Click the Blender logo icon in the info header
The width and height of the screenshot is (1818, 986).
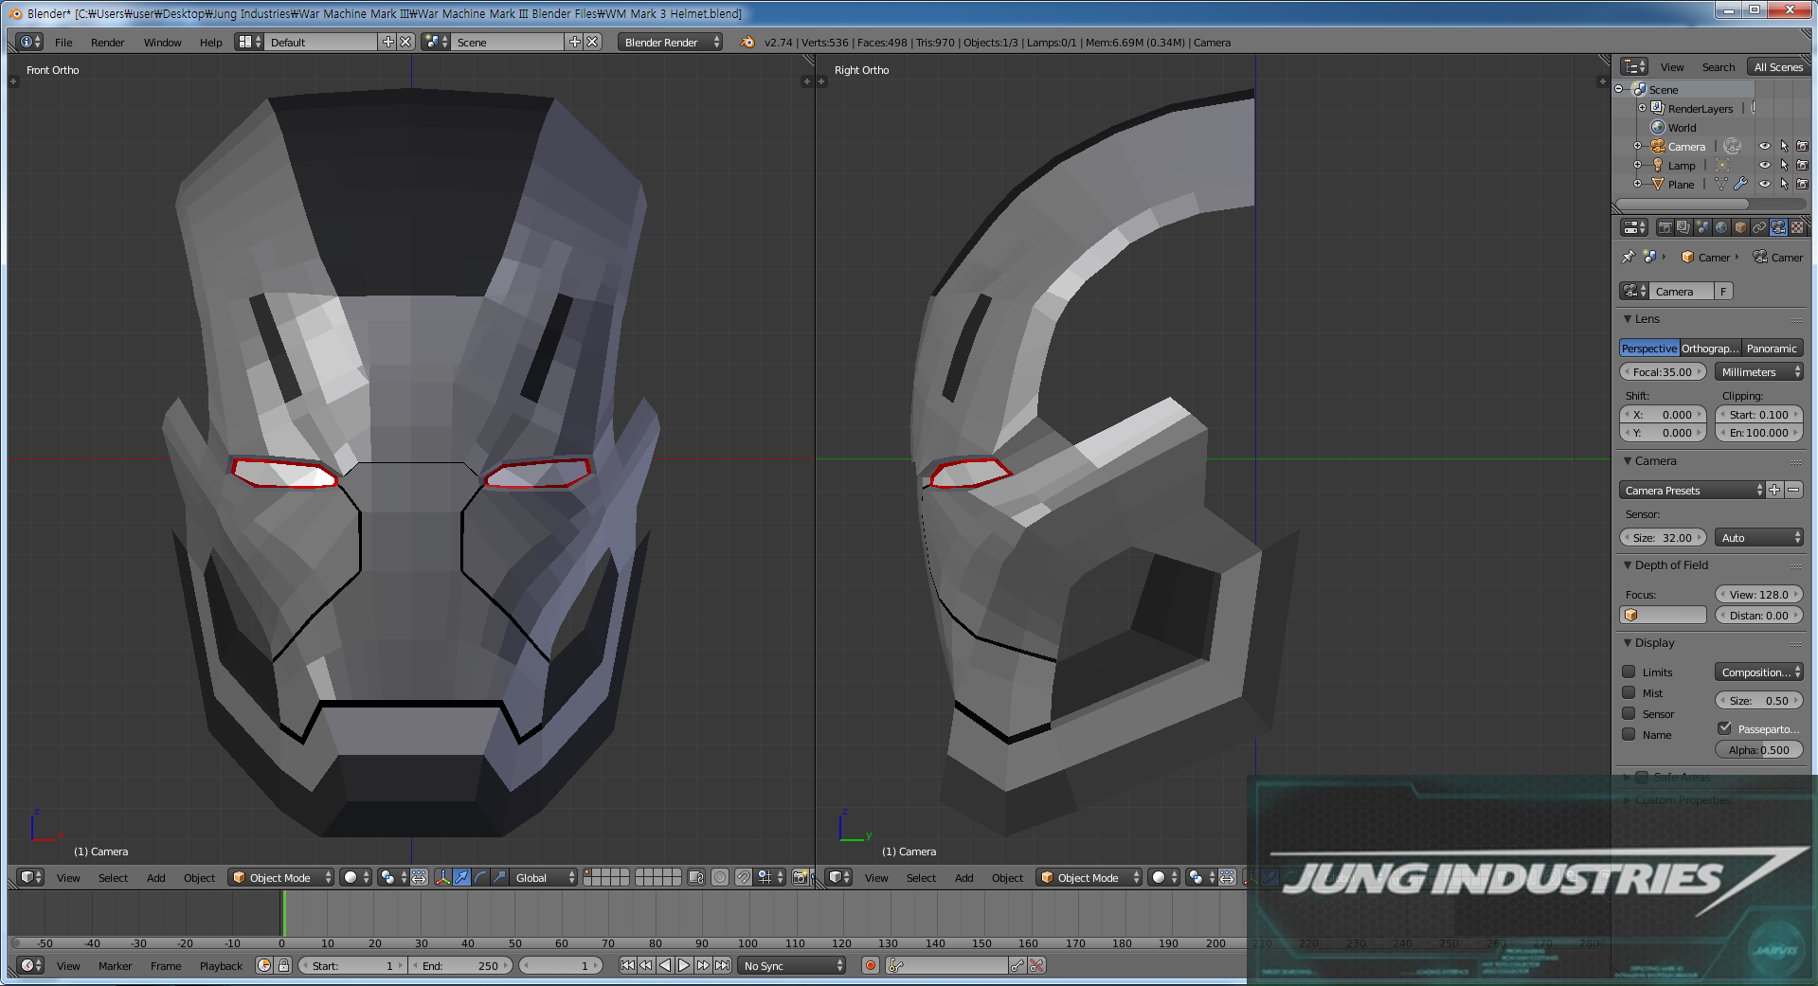pyautogui.click(x=747, y=43)
